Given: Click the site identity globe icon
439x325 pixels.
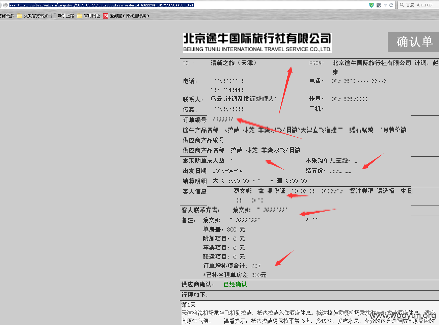Looking at the screenshot, I should click(5, 5).
